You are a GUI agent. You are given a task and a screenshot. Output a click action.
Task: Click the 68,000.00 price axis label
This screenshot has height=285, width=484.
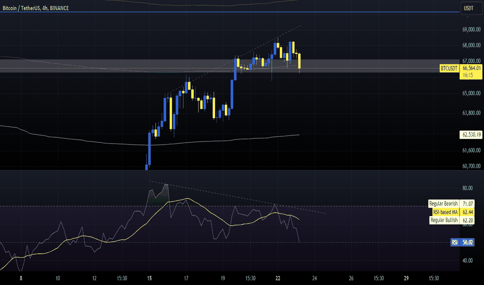coord(472,45)
